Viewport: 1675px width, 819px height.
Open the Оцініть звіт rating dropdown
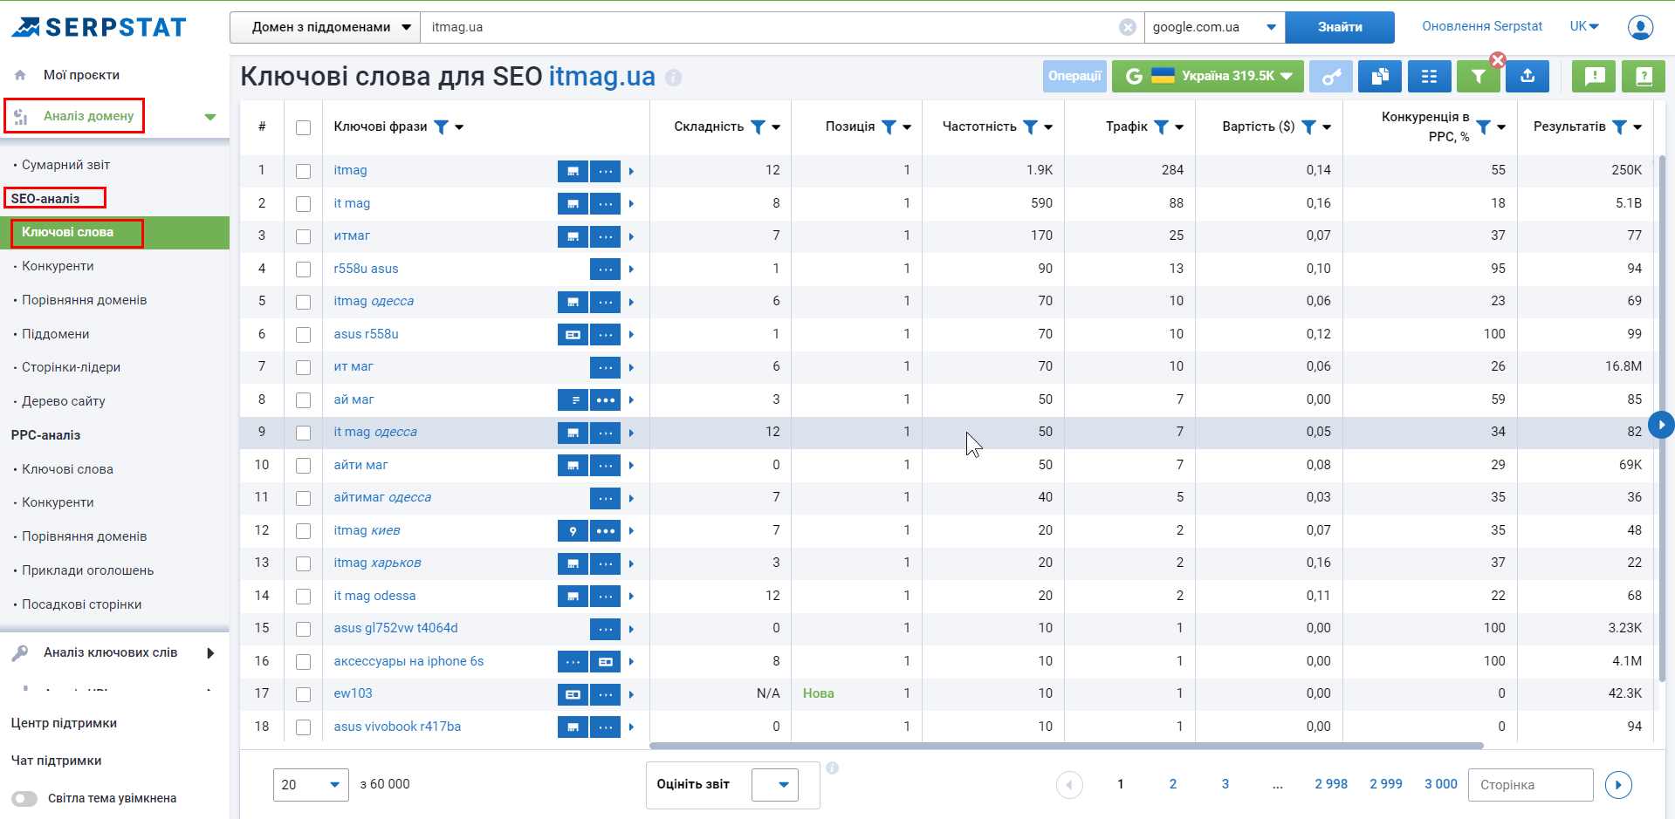pyautogui.click(x=775, y=785)
